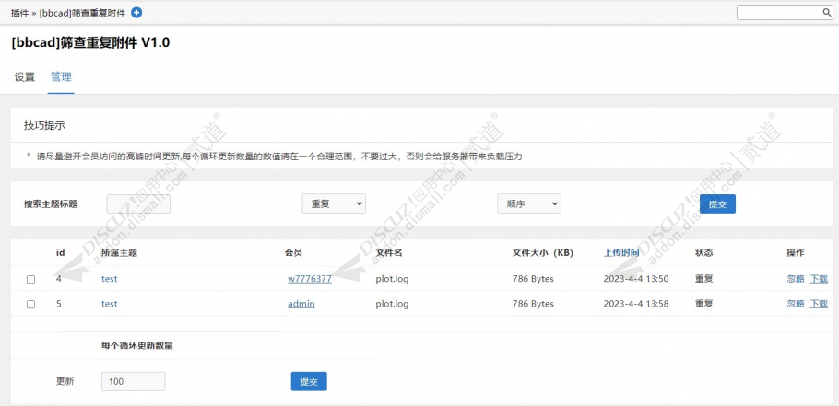Check the box for row id 5
This screenshot has height=406, width=839.
pyautogui.click(x=31, y=305)
